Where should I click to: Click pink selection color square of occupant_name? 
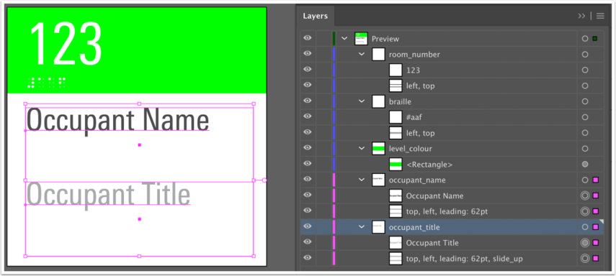[x=596, y=180]
